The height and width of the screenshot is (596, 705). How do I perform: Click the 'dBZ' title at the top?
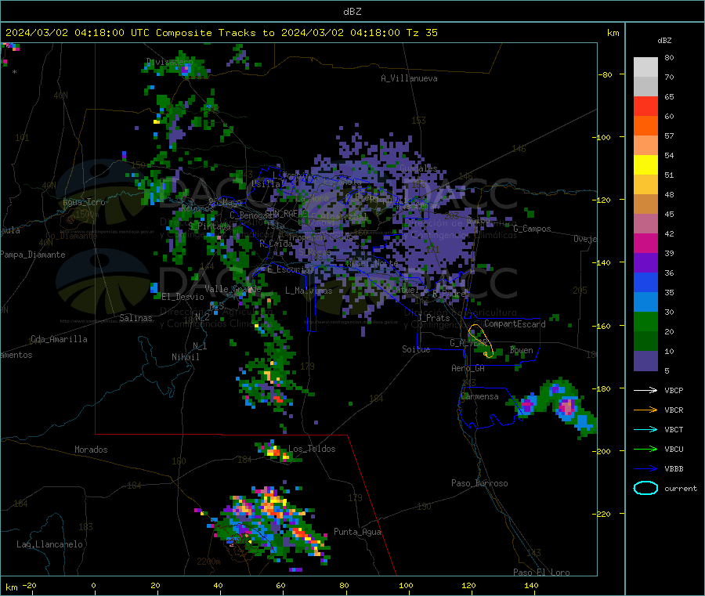coord(352,12)
